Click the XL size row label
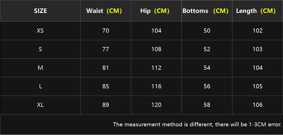The height and width of the screenshot is (135, 283). 40,105
